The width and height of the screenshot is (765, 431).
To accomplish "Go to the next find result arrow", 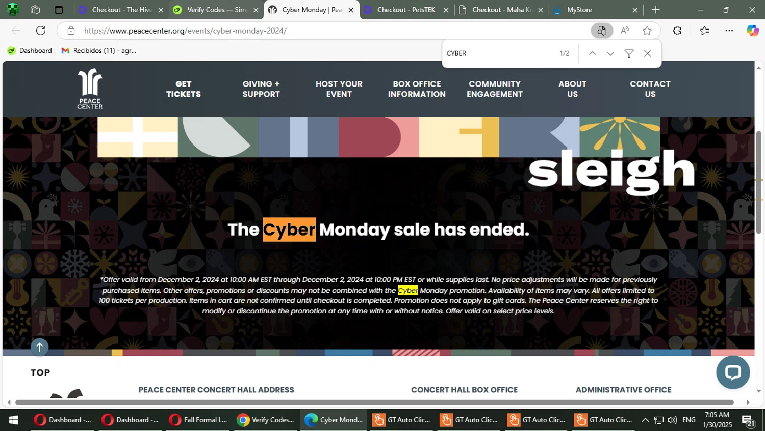I will tap(610, 53).
